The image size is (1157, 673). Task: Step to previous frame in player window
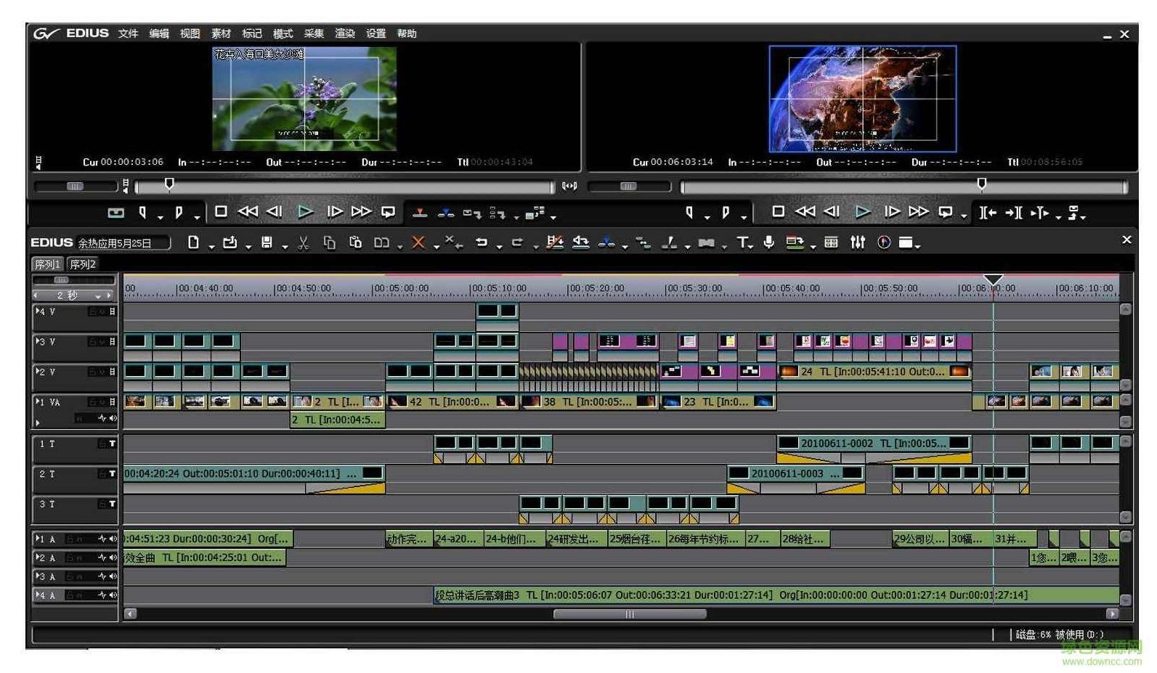(x=275, y=211)
